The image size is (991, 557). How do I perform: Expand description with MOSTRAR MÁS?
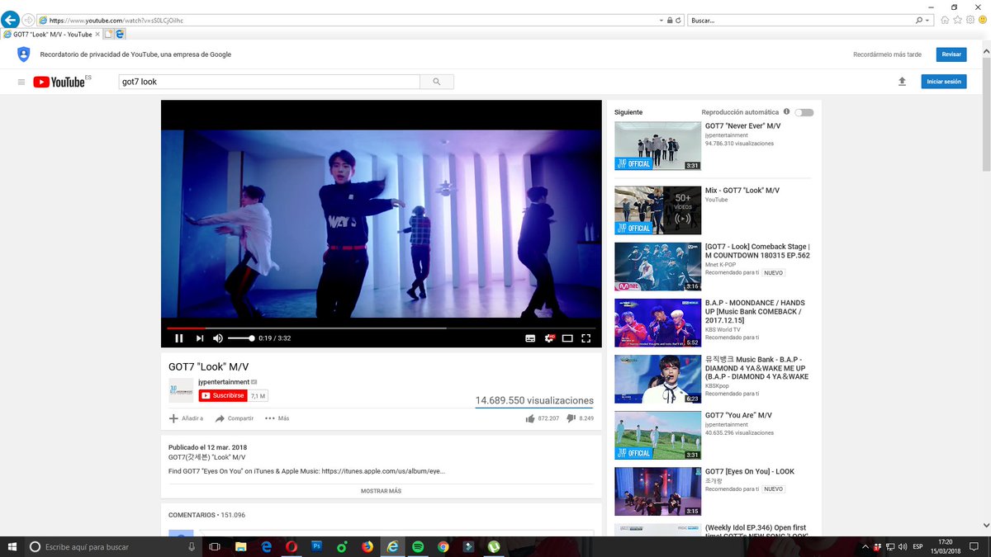click(381, 491)
